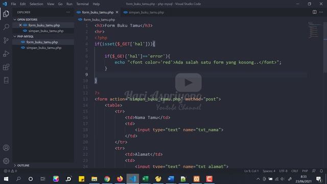Change indentation via Spaces: 4
327x184 pixels.
coord(269,171)
